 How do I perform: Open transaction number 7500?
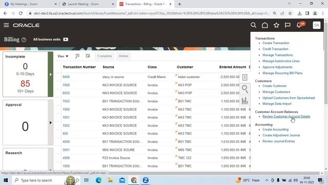point(66,85)
